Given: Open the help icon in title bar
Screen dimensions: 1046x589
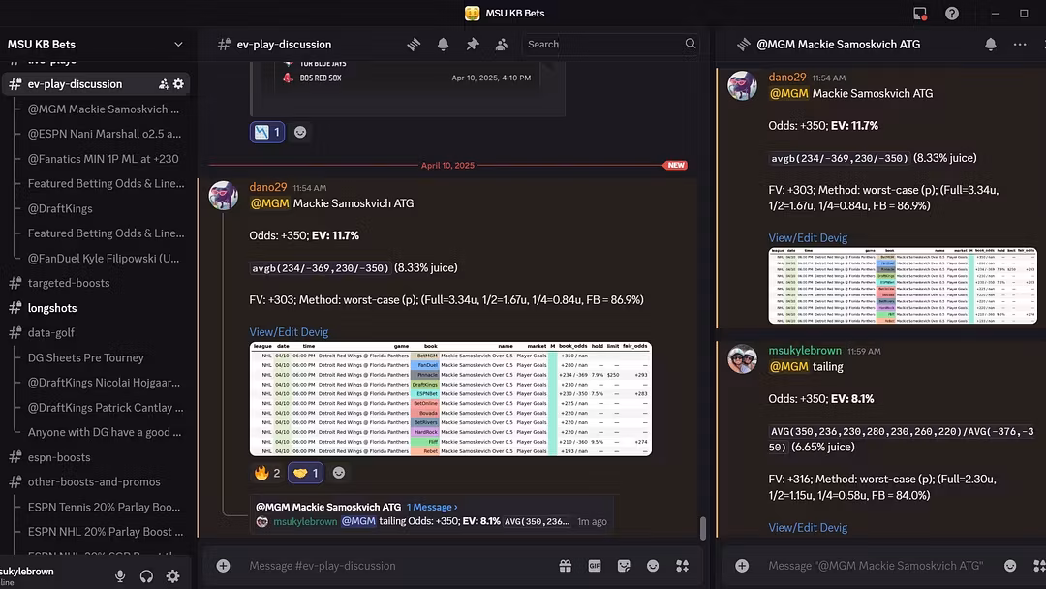Looking at the screenshot, I should [952, 14].
